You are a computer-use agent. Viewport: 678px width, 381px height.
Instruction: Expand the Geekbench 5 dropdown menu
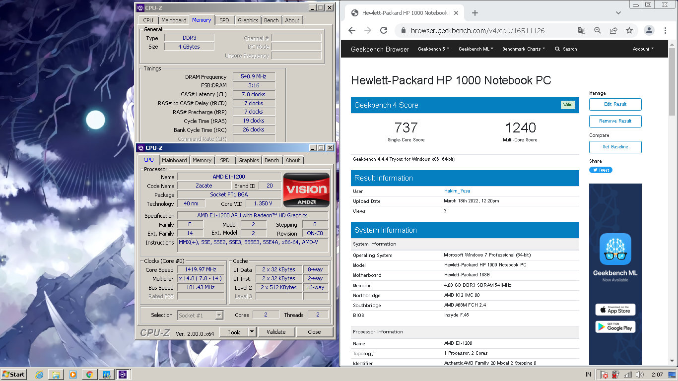(x=433, y=49)
